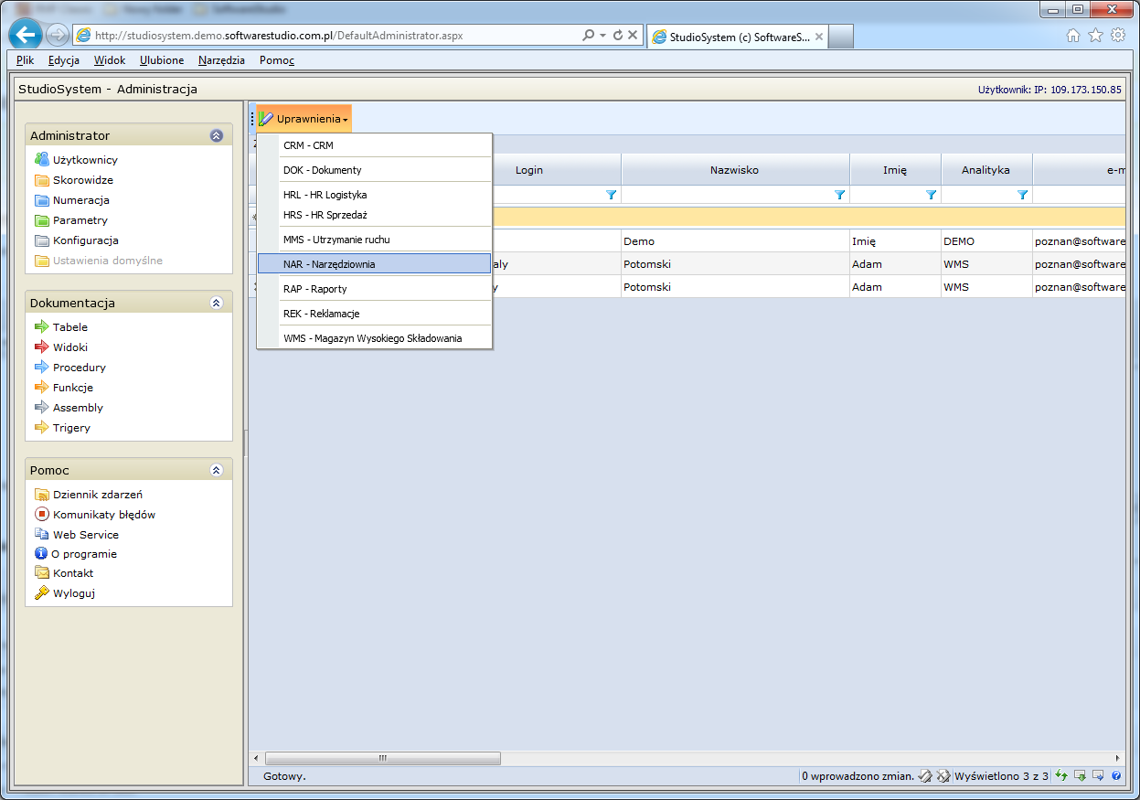The width and height of the screenshot is (1140, 800).
Task: Open the Konfiguracja folder
Action: coord(77,240)
